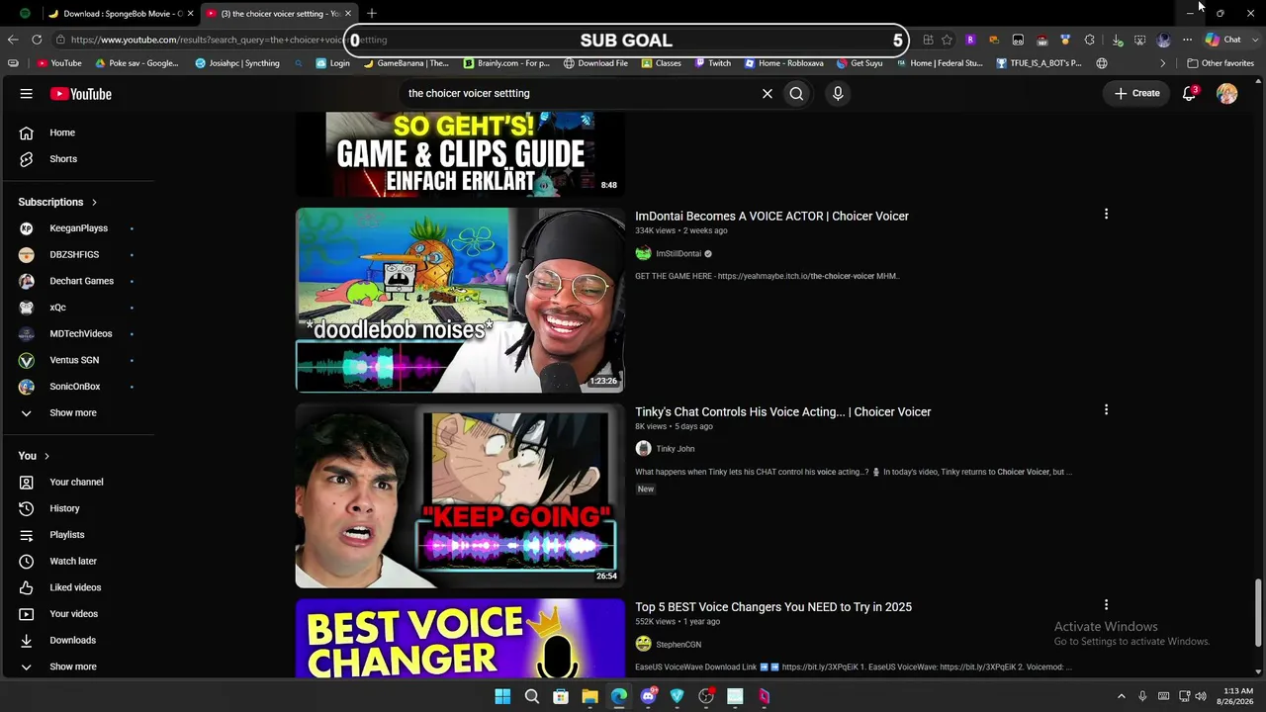Open more options for the ImDontai video
1266x712 pixels.
[x=1106, y=214]
